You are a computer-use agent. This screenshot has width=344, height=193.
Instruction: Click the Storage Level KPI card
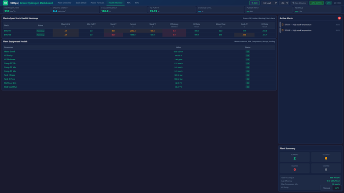click(x=220, y=10)
